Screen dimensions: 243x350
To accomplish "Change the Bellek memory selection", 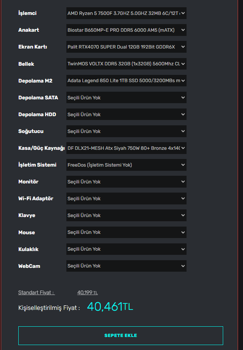I will pos(126,64).
